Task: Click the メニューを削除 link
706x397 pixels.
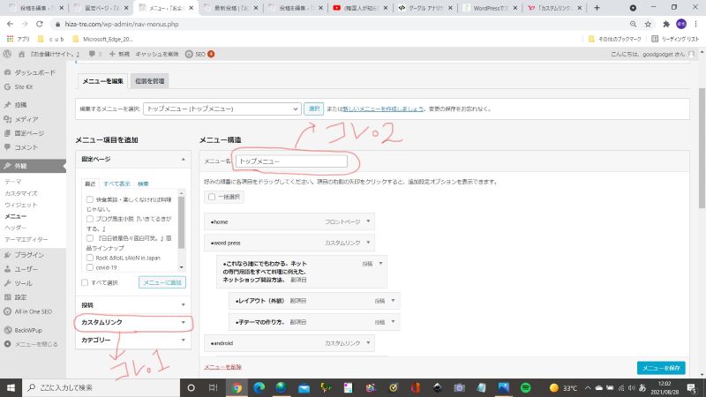Action: click(x=222, y=367)
